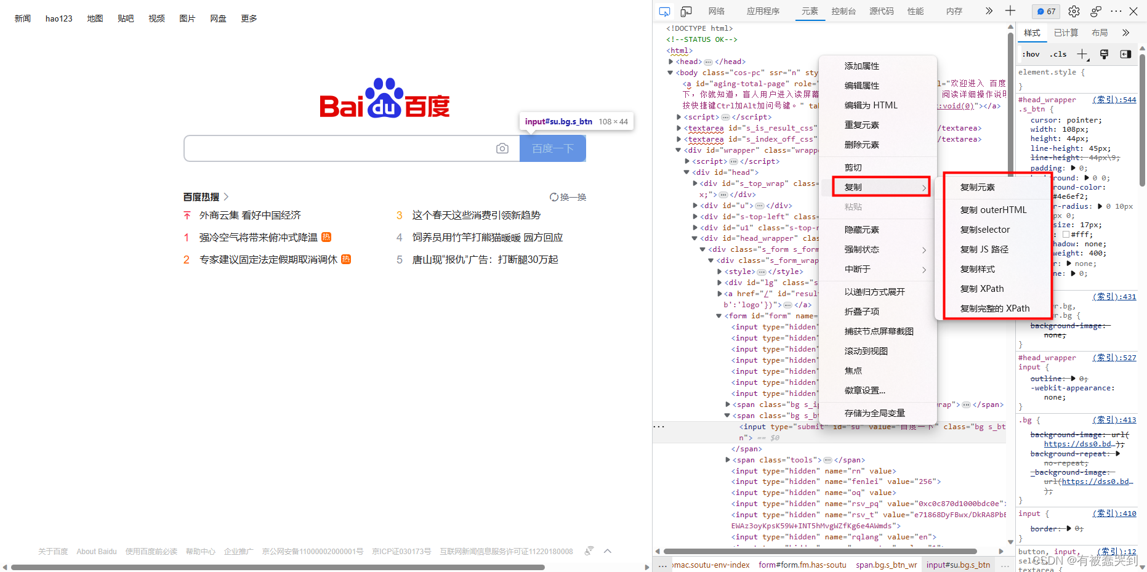This screenshot has width=1147, height=572.
Task: Open 百度热搜 heading link
Action: click(201, 197)
